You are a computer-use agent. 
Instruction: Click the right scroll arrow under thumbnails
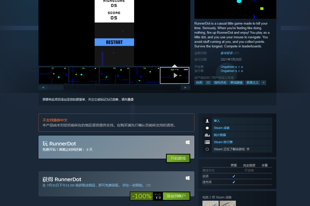click(185, 88)
